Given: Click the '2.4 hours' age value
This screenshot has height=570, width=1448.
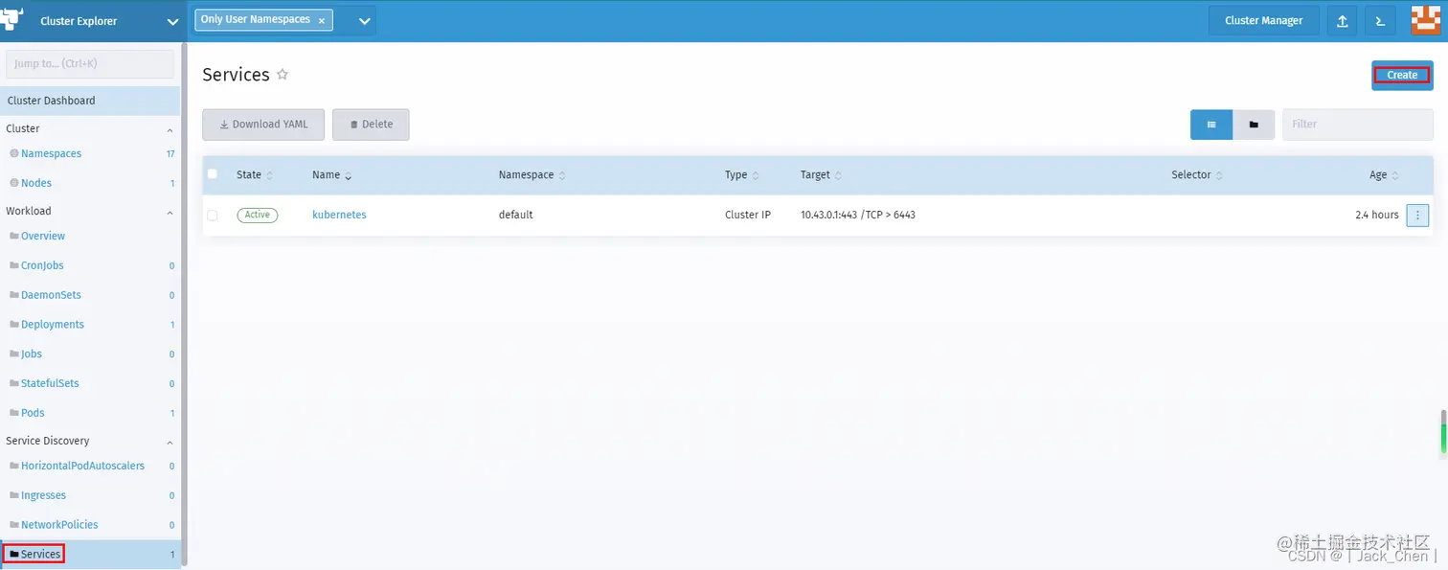Looking at the screenshot, I should (x=1377, y=215).
